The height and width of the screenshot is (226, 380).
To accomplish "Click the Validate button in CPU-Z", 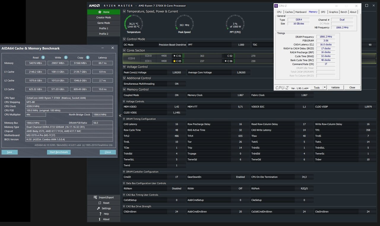I will tap(335, 87).
